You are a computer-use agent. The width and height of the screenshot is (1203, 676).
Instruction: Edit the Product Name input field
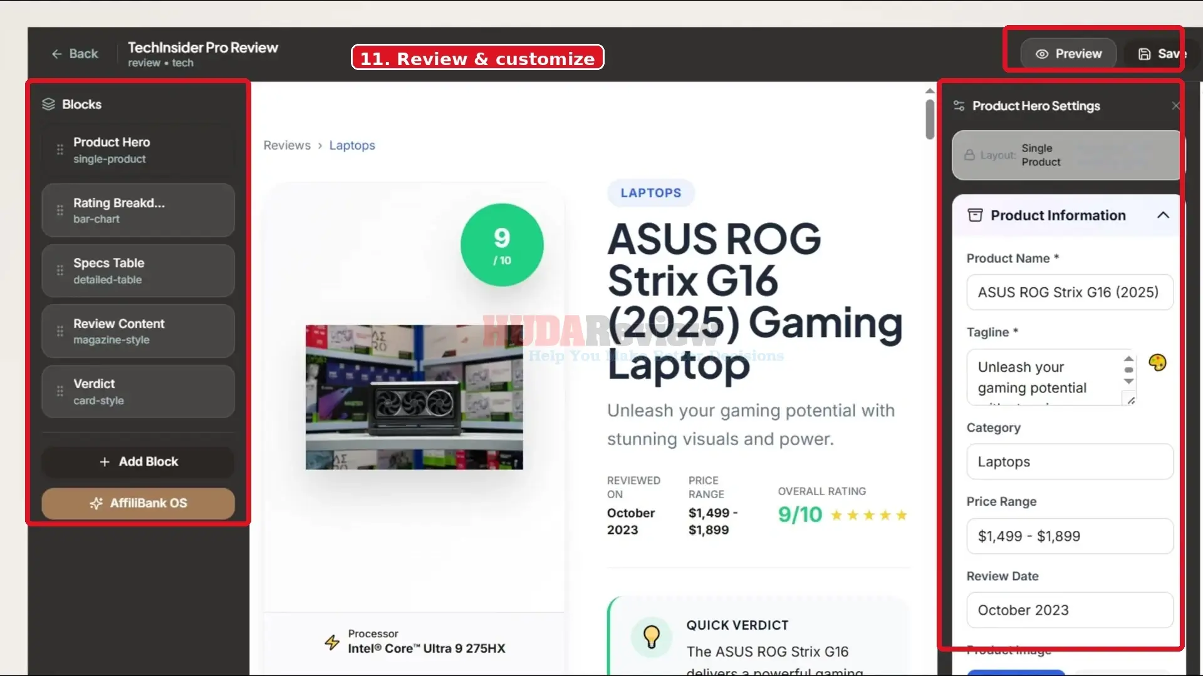click(x=1070, y=292)
